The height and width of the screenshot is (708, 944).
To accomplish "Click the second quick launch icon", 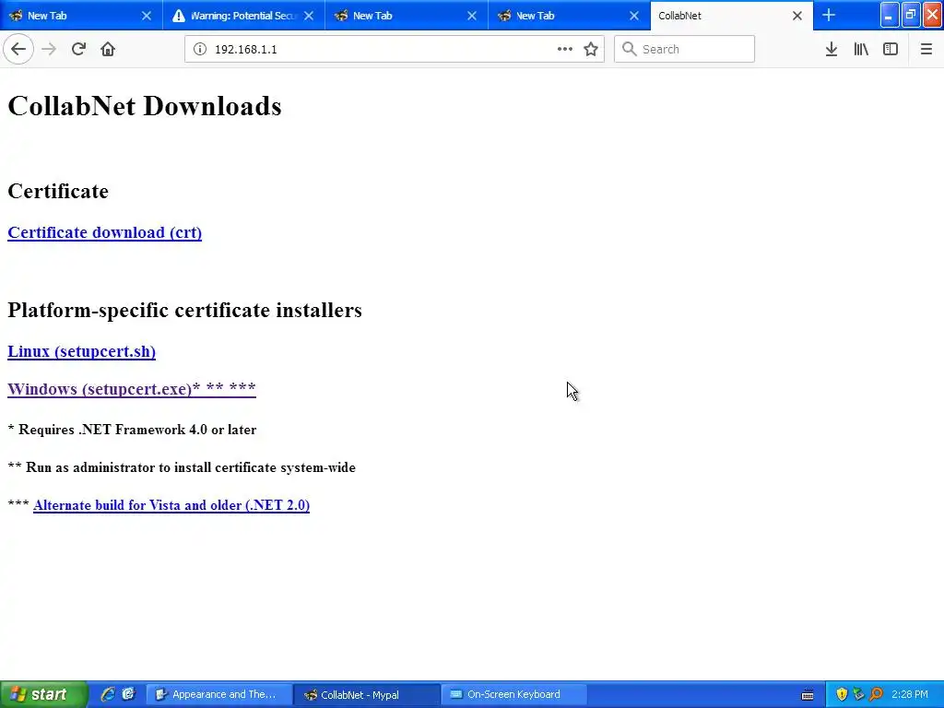I will [x=128, y=694].
